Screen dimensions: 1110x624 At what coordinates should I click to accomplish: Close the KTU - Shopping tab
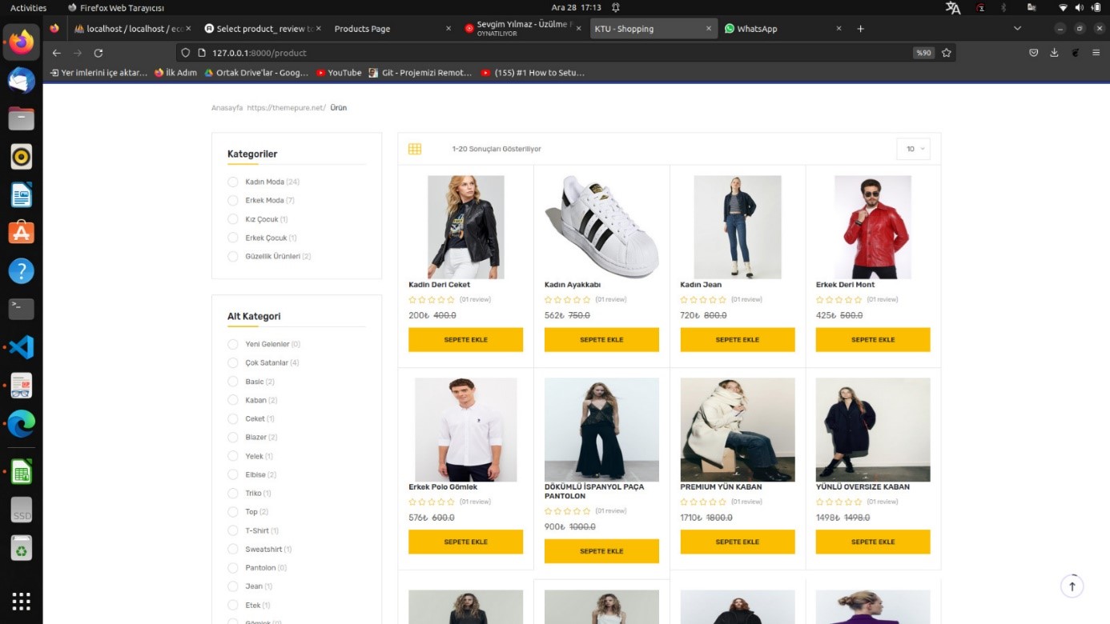[x=708, y=29]
